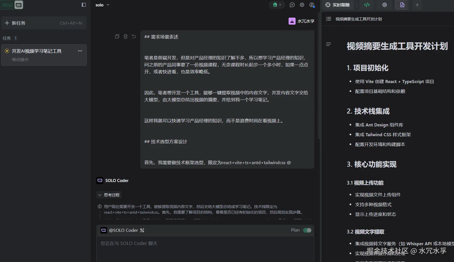The height and width of the screenshot is (262, 454).
Task: Click the outline list icon in right panel
Action: 328,19
